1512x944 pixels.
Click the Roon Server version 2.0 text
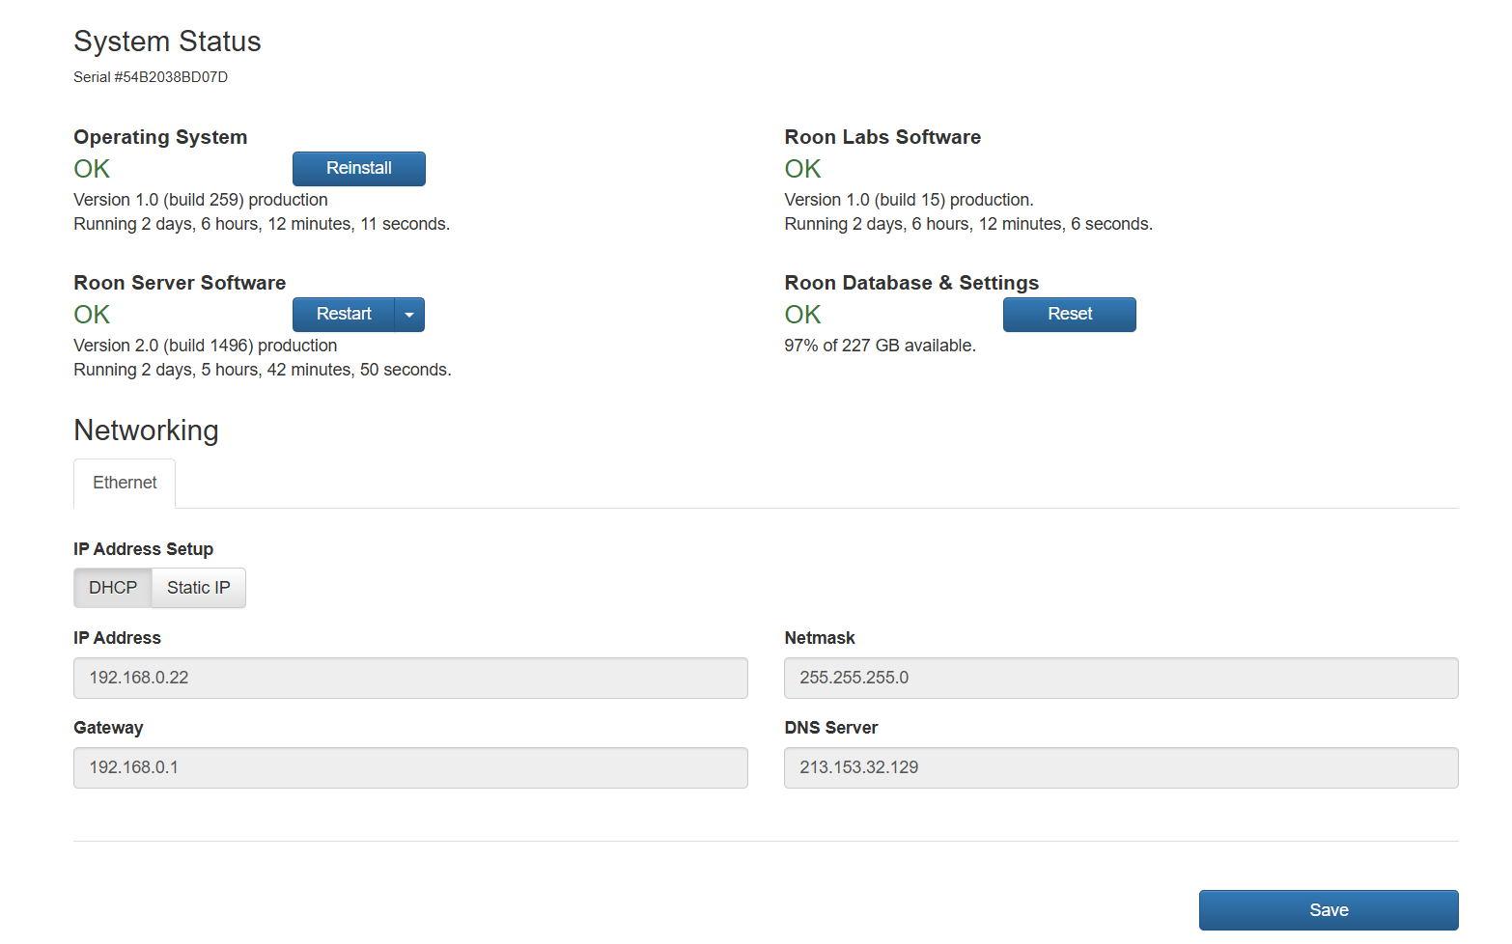click(x=206, y=346)
